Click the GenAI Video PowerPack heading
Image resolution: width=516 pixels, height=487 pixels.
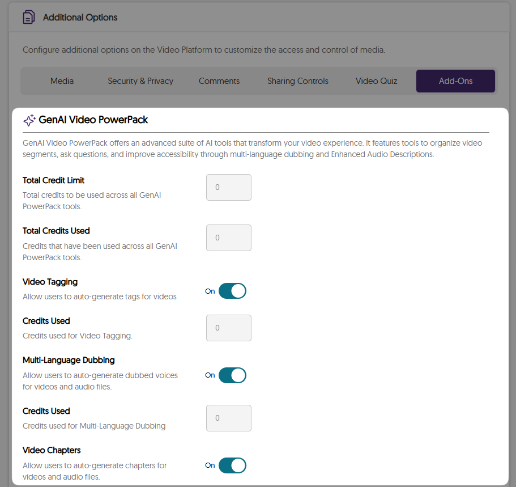(93, 120)
